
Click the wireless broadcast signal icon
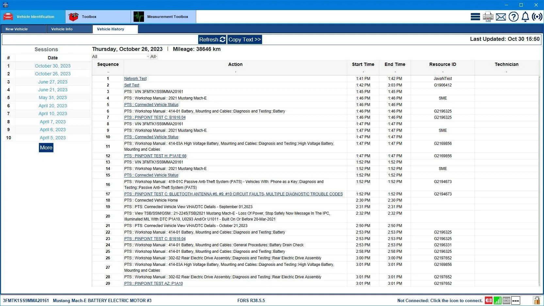[537, 17]
